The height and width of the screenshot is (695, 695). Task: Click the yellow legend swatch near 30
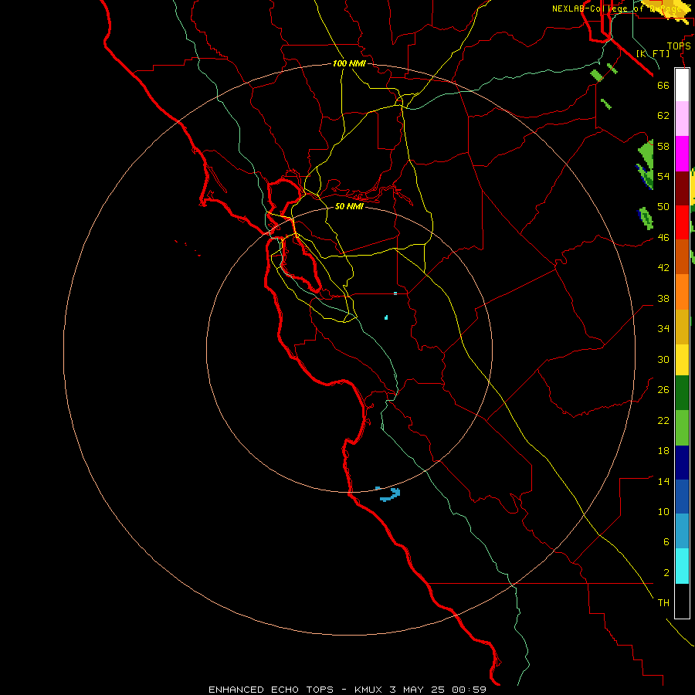[682, 360]
